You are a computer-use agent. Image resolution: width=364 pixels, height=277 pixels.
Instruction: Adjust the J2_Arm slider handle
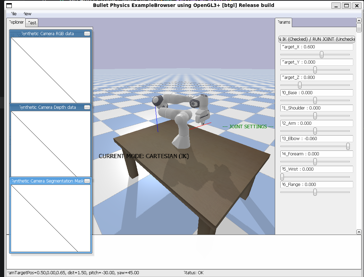click(x=315, y=131)
